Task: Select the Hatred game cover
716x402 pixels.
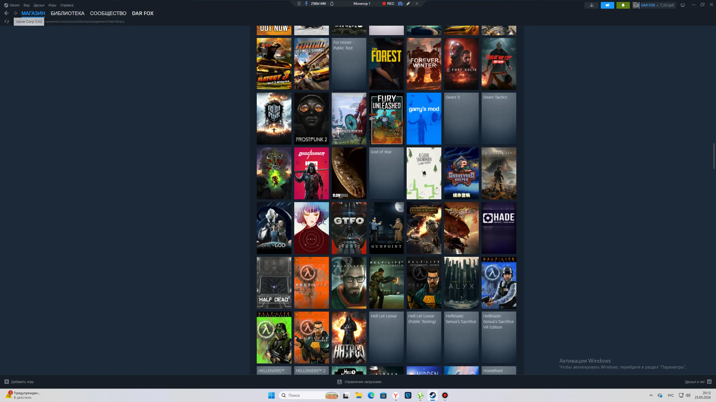Action: click(349, 338)
